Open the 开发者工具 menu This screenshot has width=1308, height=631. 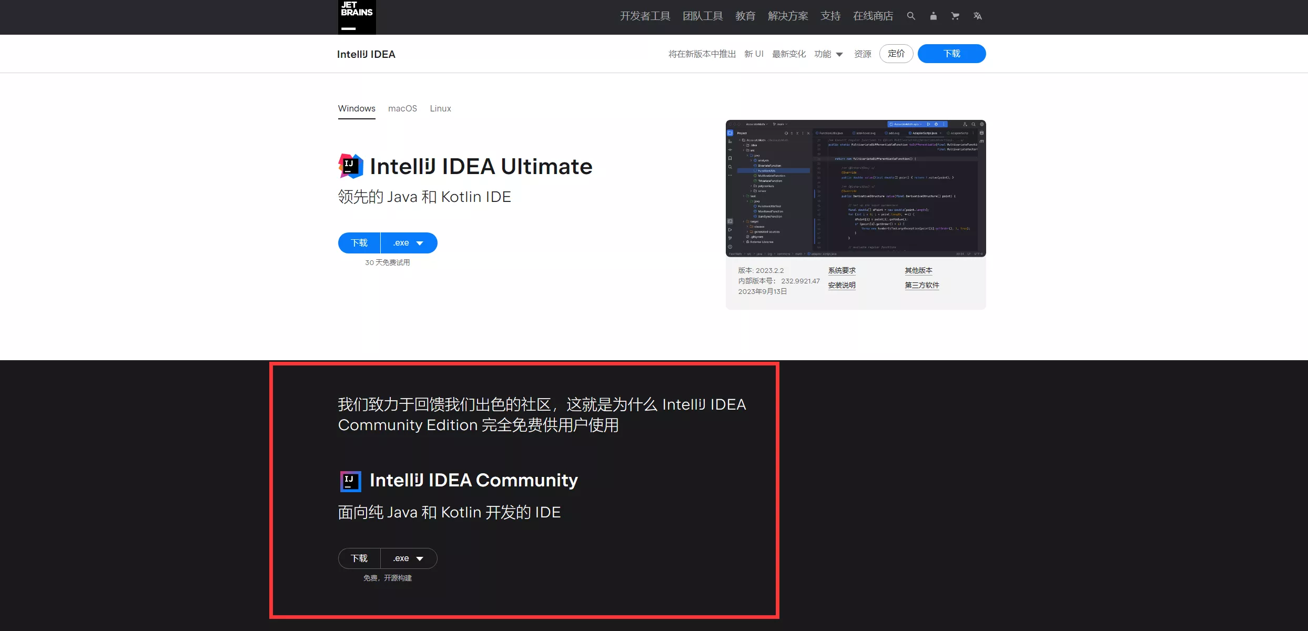[645, 16]
